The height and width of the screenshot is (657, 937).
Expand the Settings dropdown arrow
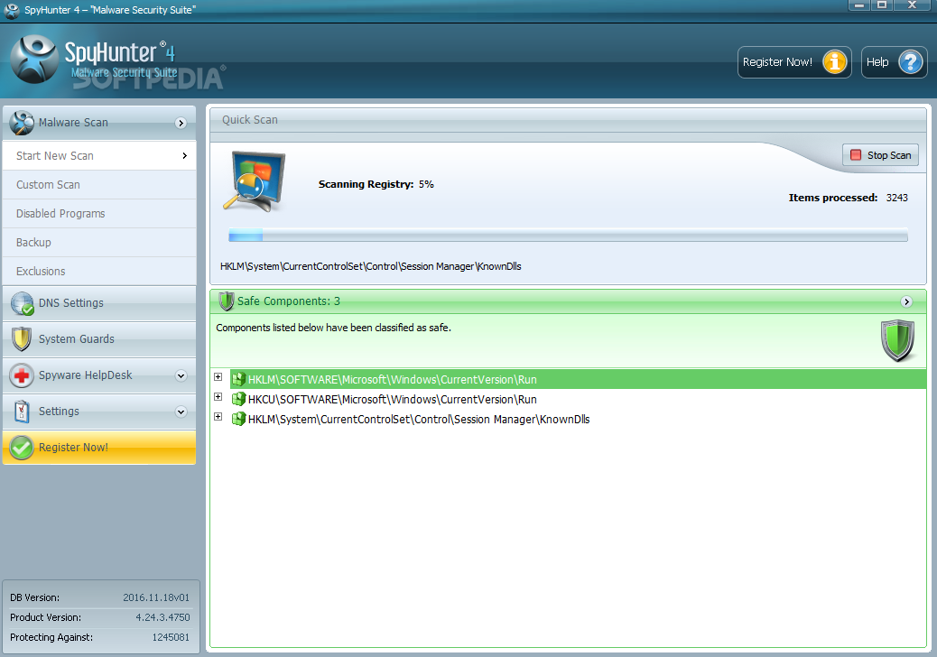point(181,412)
